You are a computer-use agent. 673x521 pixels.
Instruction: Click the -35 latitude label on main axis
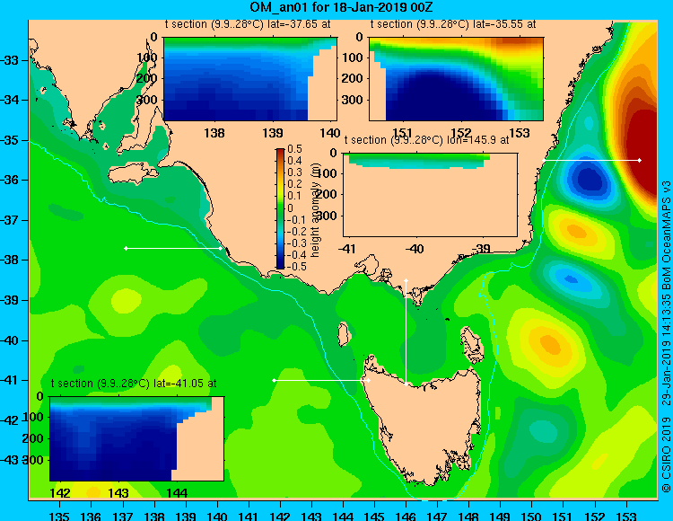tap(10, 140)
